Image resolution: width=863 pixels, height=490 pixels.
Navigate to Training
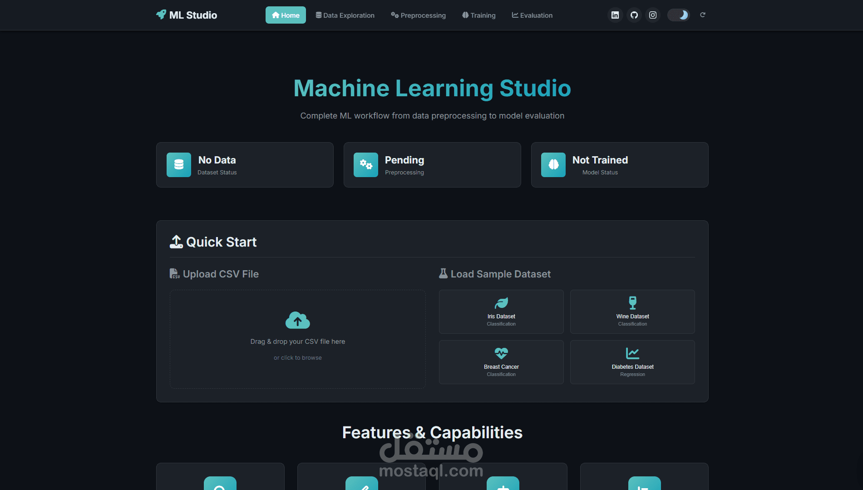coord(478,15)
